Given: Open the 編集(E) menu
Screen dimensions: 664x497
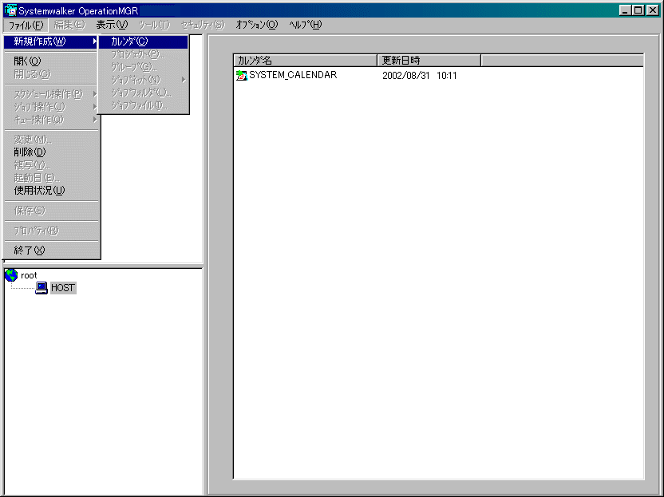Looking at the screenshot, I should (x=69, y=25).
